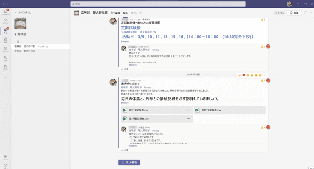
Task: Open the Apps (アプリ) store icon
Action: pyautogui.click(x=5, y=157)
